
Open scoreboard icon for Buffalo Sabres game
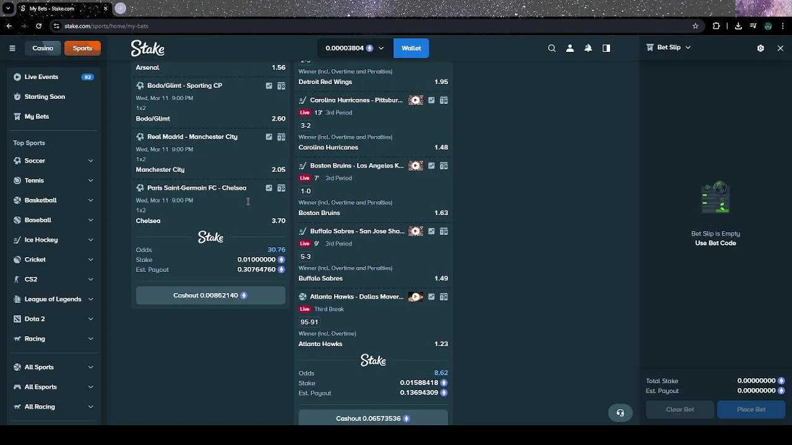(444, 231)
